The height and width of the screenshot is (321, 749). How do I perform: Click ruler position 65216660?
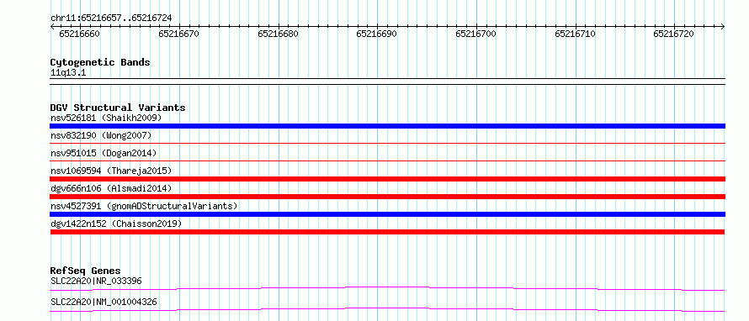coord(79,34)
